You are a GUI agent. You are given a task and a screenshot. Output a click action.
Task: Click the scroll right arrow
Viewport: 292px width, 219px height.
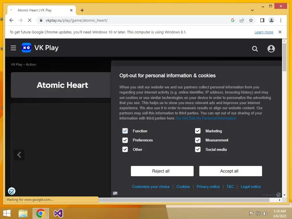280,200
